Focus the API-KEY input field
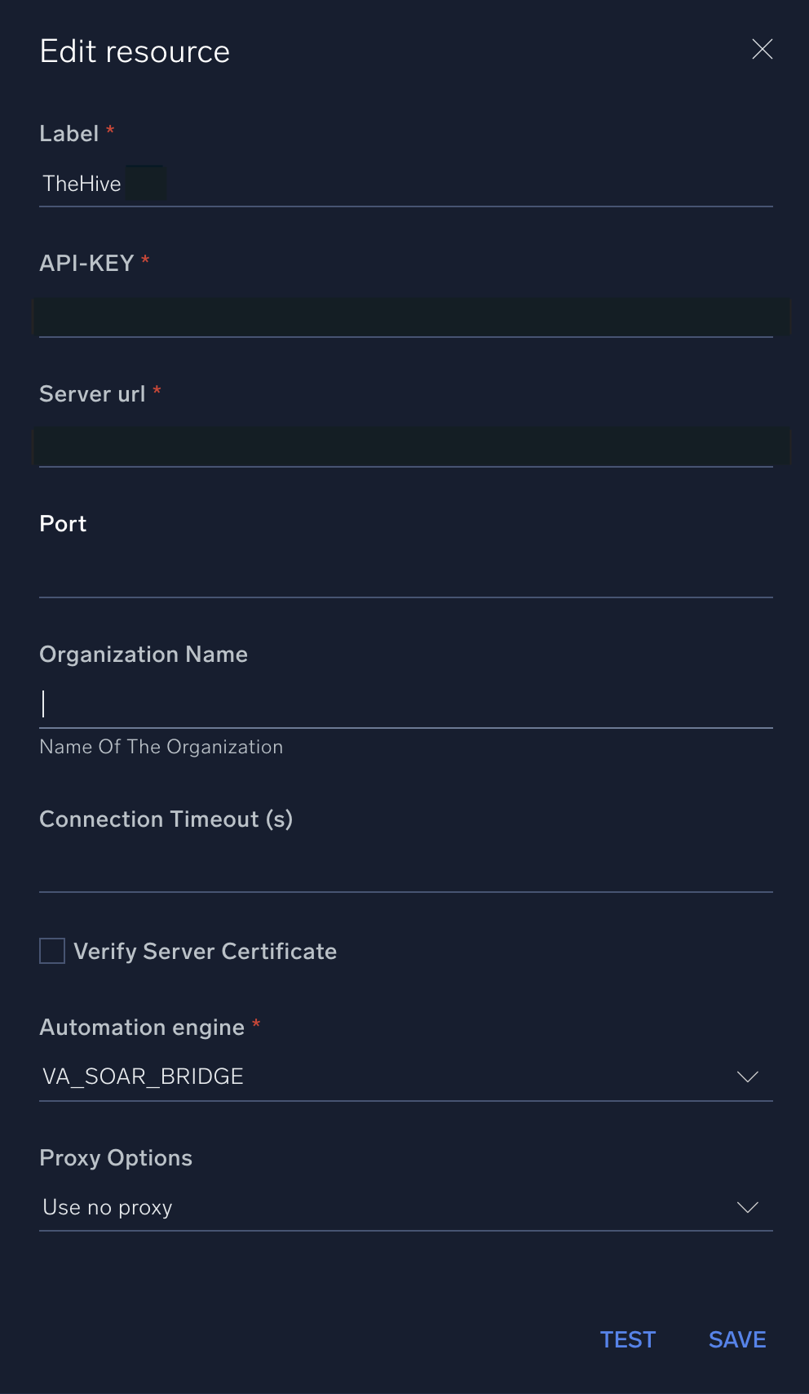 tap(408, 317)
